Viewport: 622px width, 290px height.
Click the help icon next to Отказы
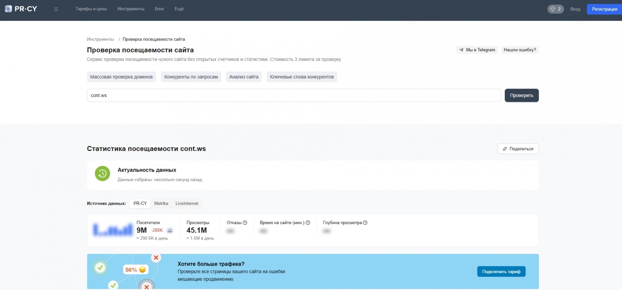[245, 223]
